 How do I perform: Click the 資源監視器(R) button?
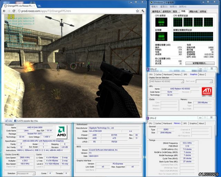point(200,63)
